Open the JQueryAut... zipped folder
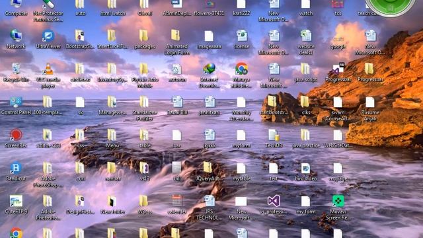The image size is (423, 238). [208, 167]
